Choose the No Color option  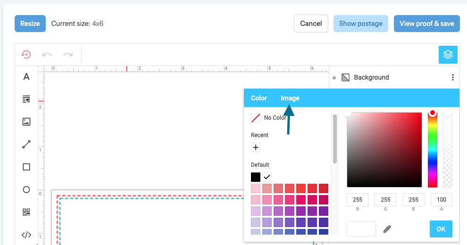pyautogui.click(x=269, y=118)
